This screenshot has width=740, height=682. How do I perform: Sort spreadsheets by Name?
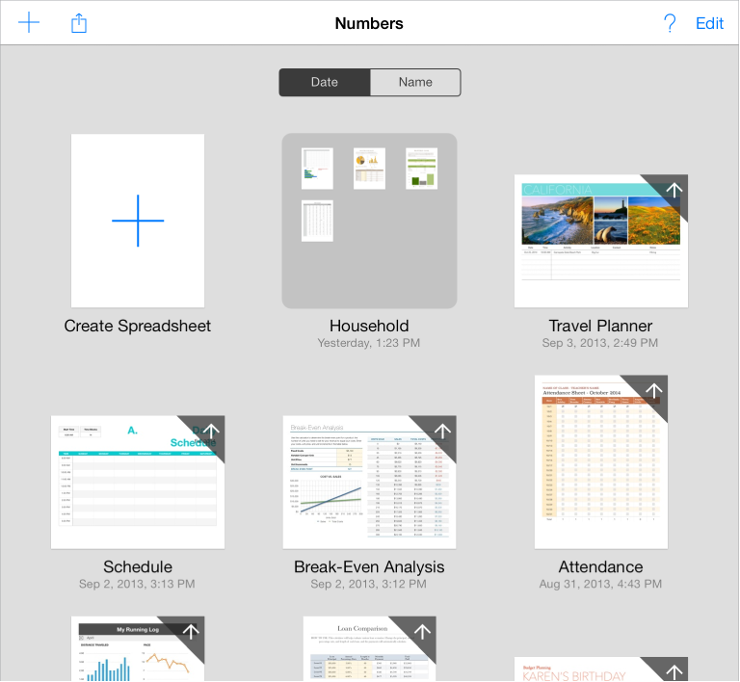coord(415,82)
